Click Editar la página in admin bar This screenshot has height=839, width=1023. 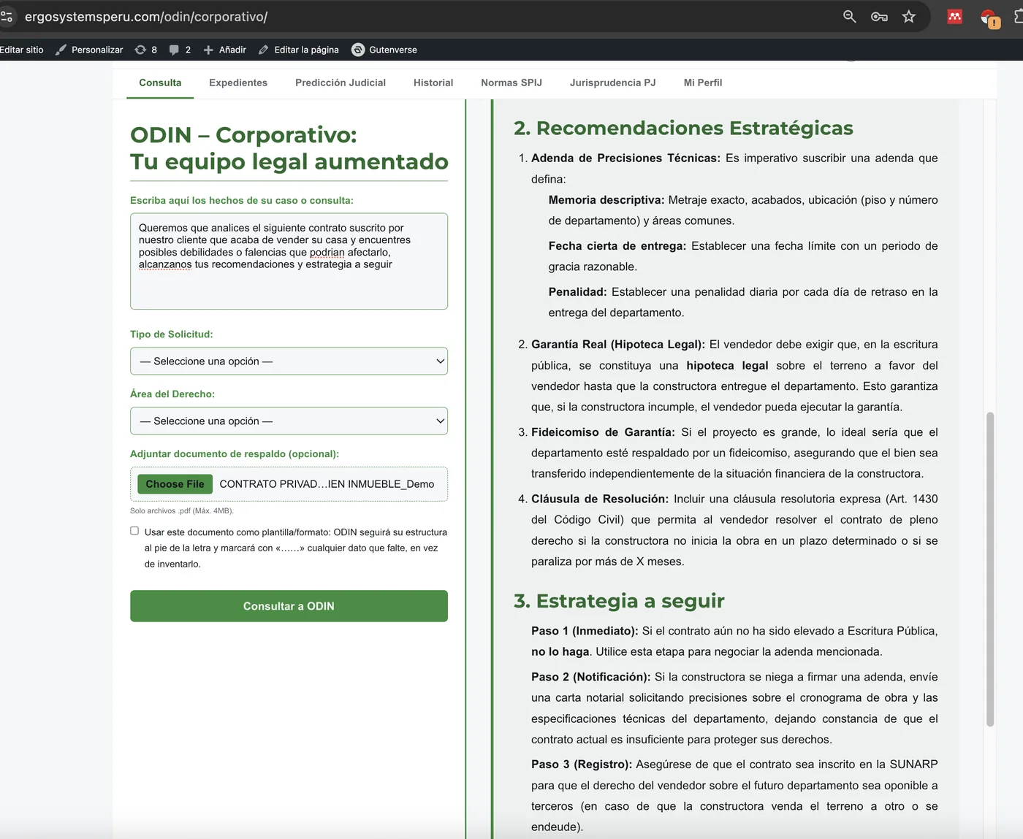pos(299,50)
